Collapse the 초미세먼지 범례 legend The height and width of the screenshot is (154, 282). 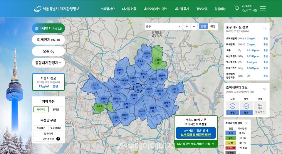click(247, 123)
